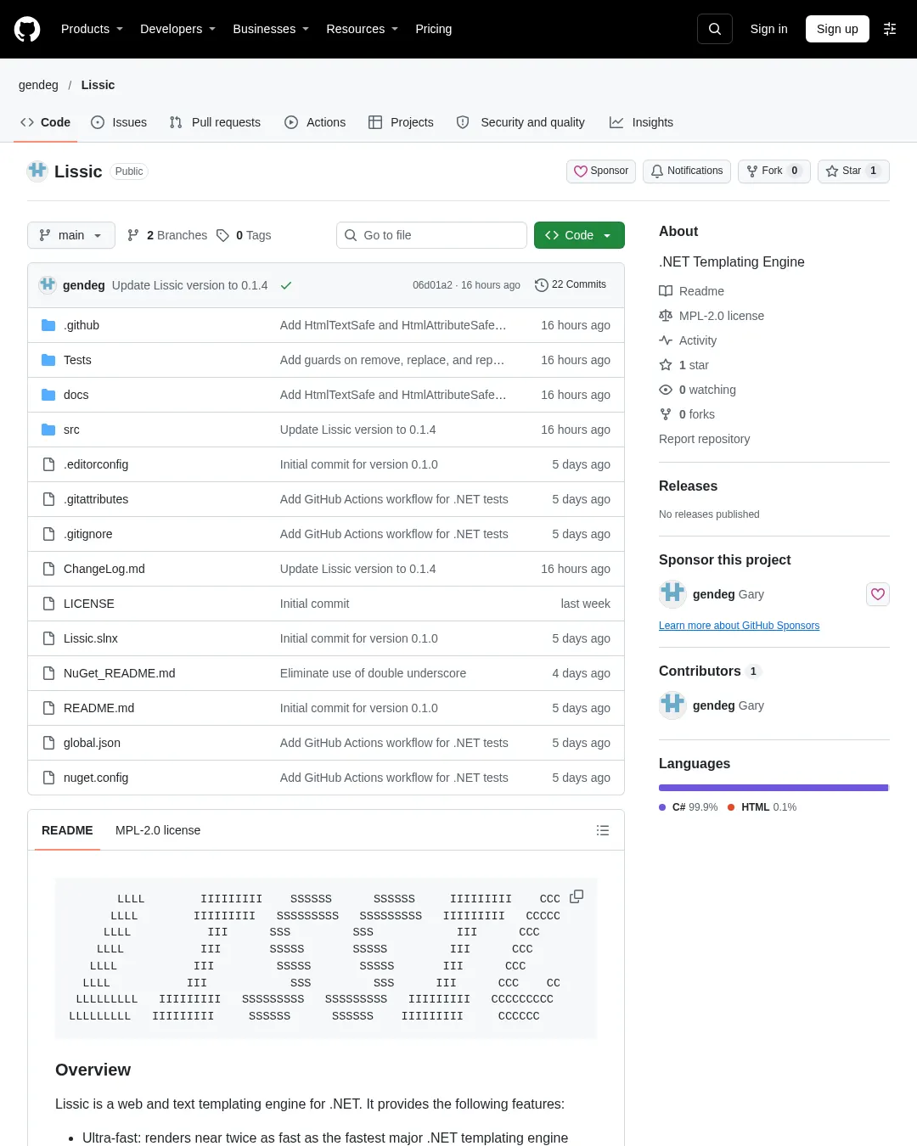Open commit hash 06d01a2
This screenshot has height=1146, width=917.
click(432, 285)
